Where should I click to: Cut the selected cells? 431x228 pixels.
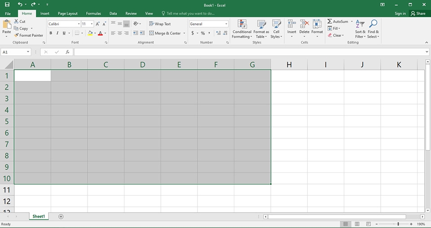coord(20,22)
